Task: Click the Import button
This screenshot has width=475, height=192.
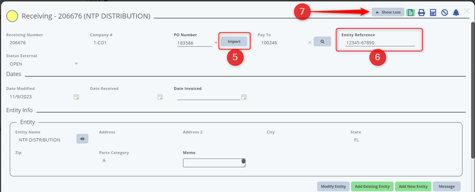Action: [234, 41]
